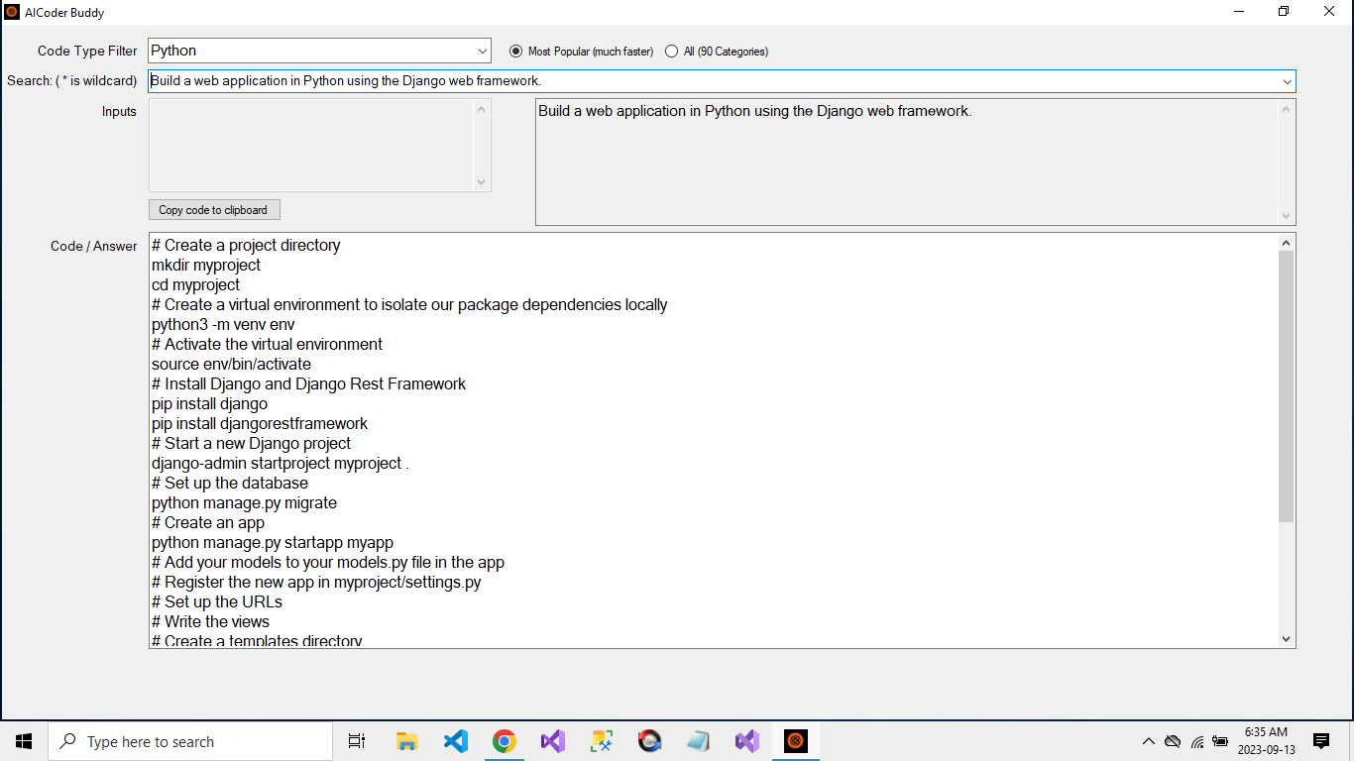The image size is (1354, 761).
Task: Click the '# Create a project directory' comment
Action: click(246, 246)
